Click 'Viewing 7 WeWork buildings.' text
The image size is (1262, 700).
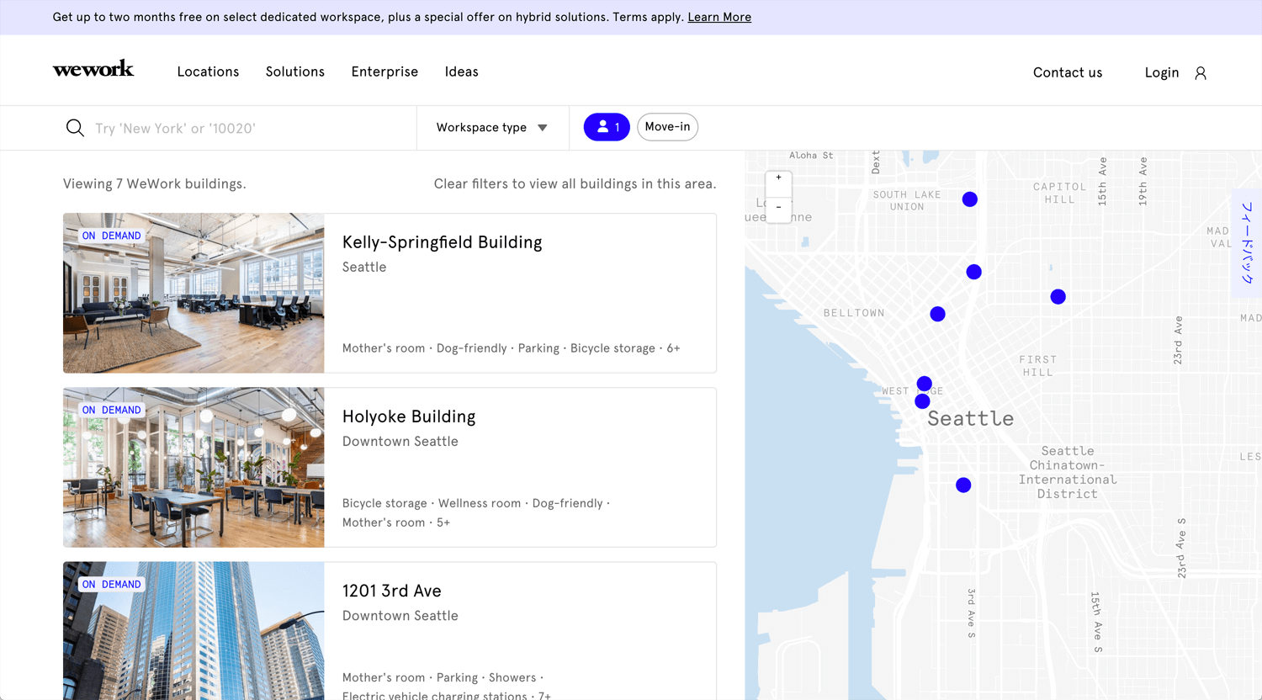pos(155,184)
